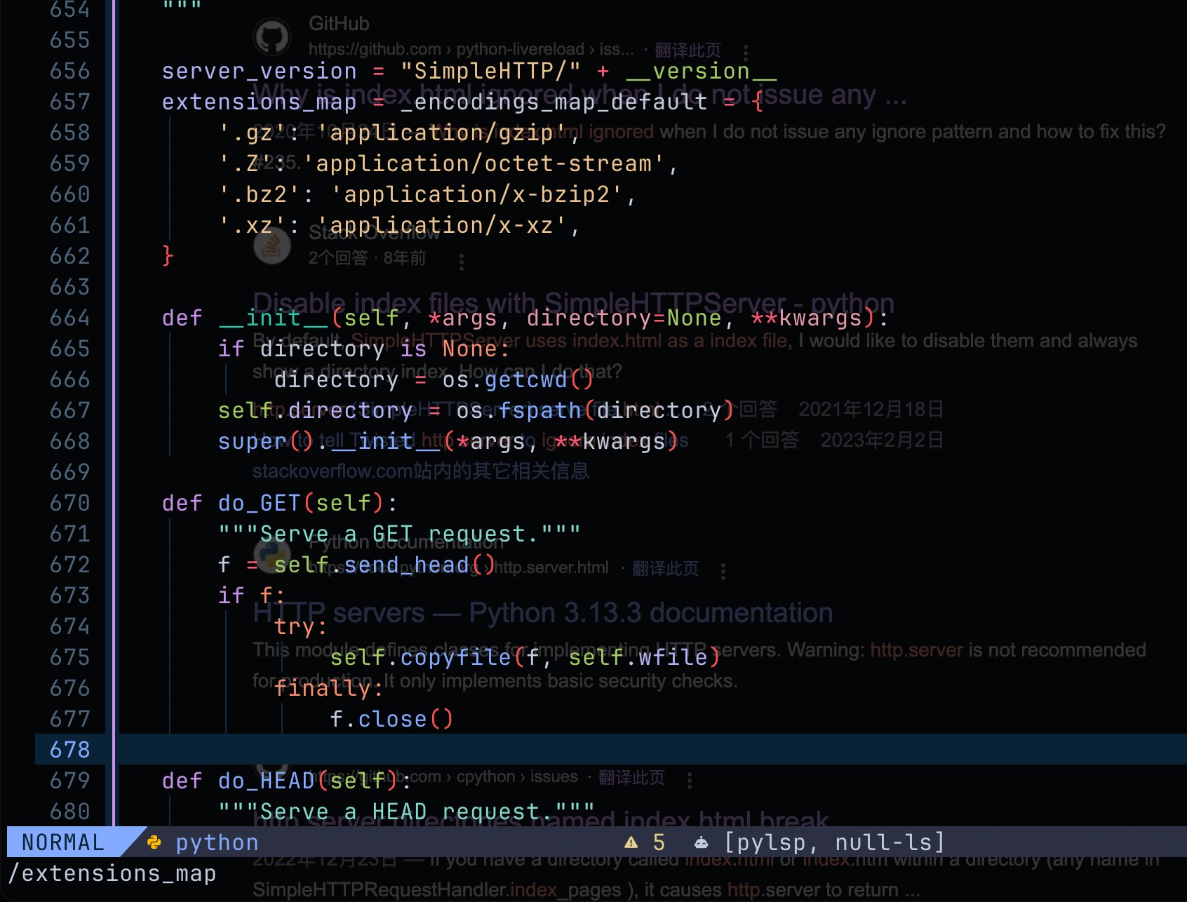The width and height of the screenshot is (1187, 902).
Task: Click line number 670 in the gutter
Action: tap(70, 503)
